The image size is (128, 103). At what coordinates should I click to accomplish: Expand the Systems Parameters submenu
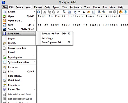pos(19,62)
